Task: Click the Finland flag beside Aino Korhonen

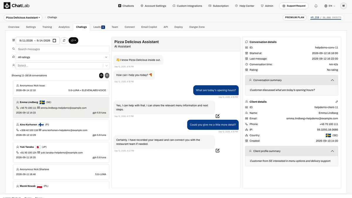Action: 41,125
